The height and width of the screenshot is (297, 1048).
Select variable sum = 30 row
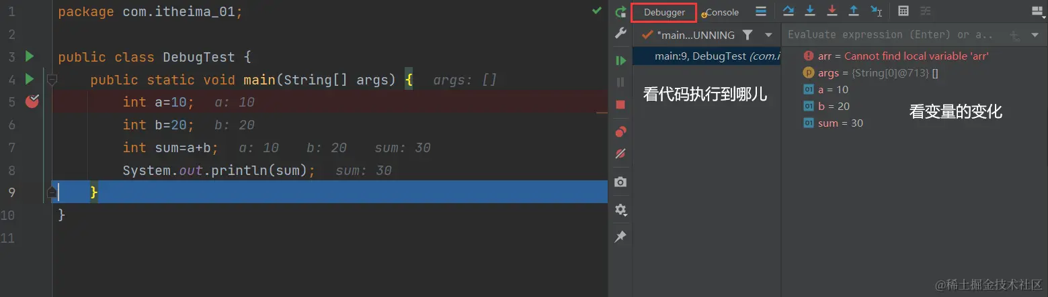(834, 123)
